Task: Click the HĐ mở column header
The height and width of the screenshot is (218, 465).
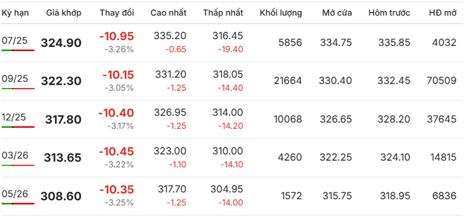Action: (443, 13)
